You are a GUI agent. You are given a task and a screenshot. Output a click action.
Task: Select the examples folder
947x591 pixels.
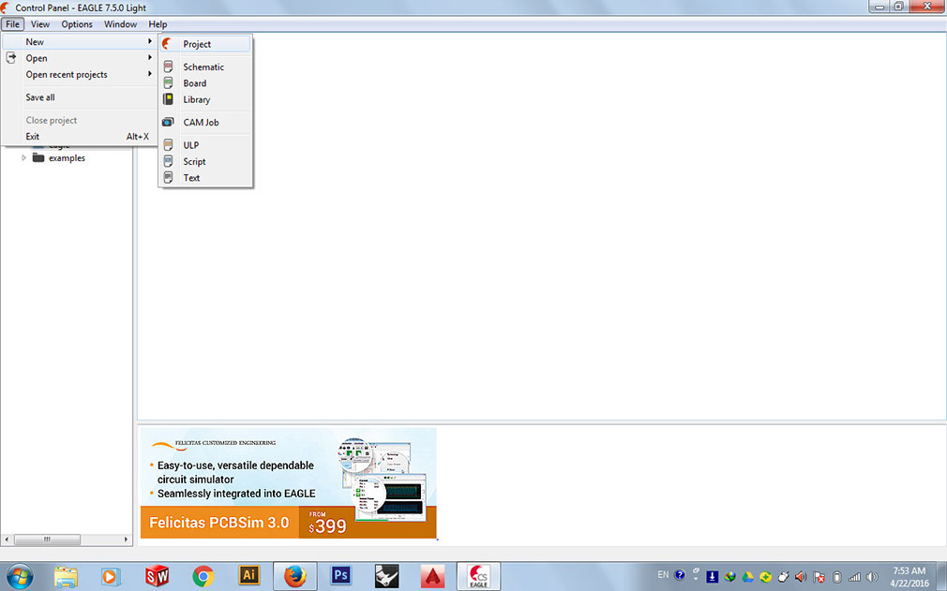click(67, 158)
